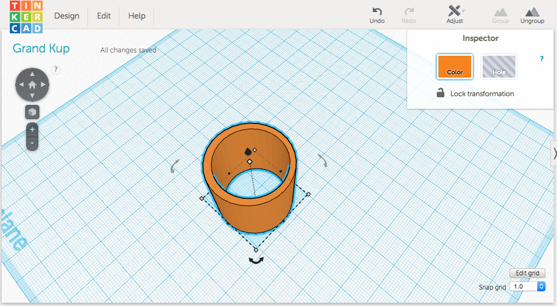Screen dimensions: 557x306
Task: Click the Edit grid button
Action: click(x=527, y=273)
